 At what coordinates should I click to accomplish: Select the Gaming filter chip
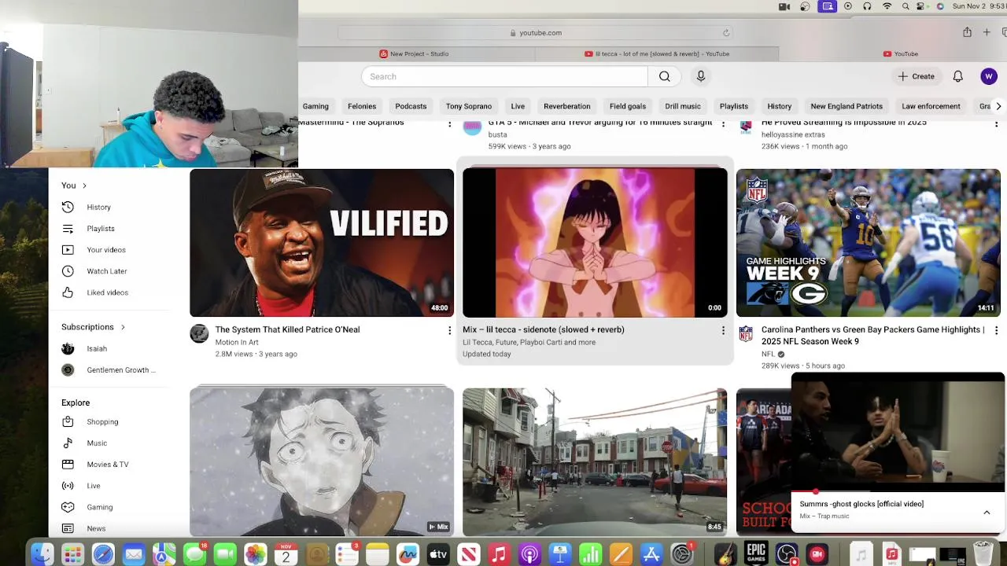pos(315,106)
